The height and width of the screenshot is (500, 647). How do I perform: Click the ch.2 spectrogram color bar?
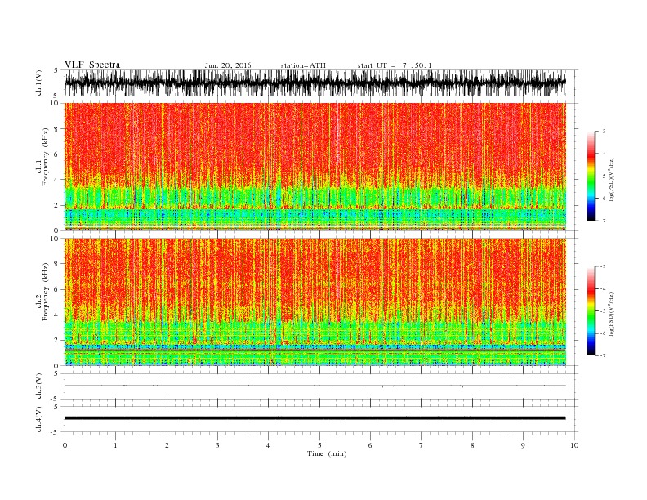pos(591,311)
